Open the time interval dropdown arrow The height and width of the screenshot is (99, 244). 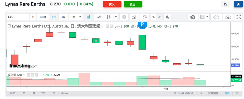pyautogui.click(x=80, y=17)
